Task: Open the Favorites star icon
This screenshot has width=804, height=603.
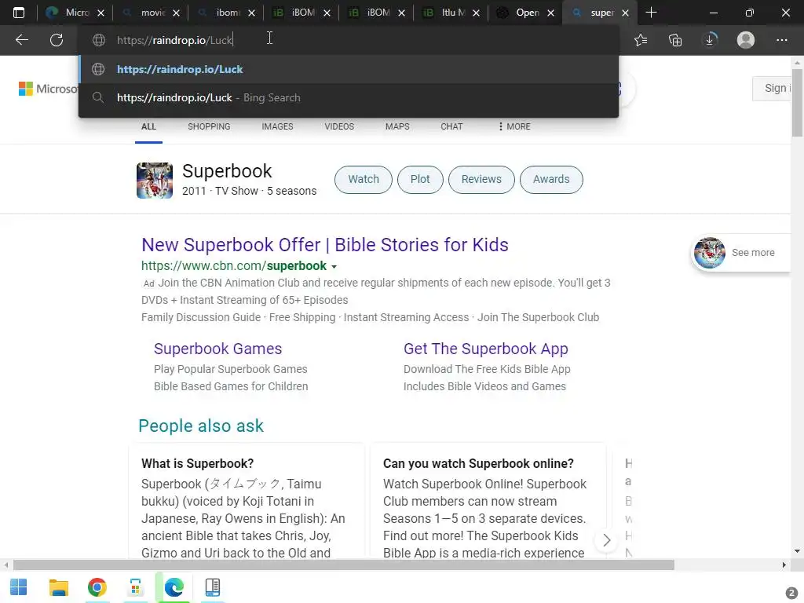Action: 641,40
